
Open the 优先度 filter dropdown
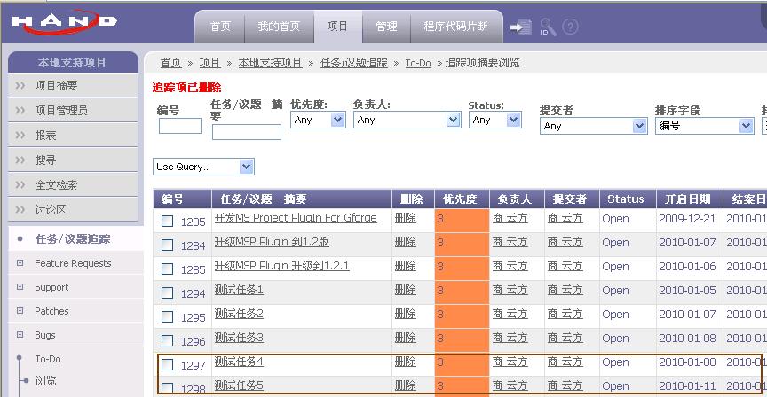click(318, 120)
